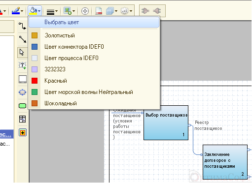252x183 pixels.
Task: Expand the comment bubble dropdown arrow
Action: point(131,11)
